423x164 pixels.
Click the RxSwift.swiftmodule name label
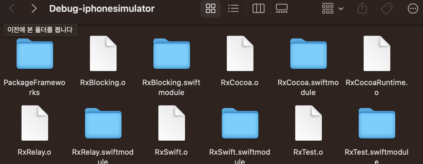click(240, 156)
